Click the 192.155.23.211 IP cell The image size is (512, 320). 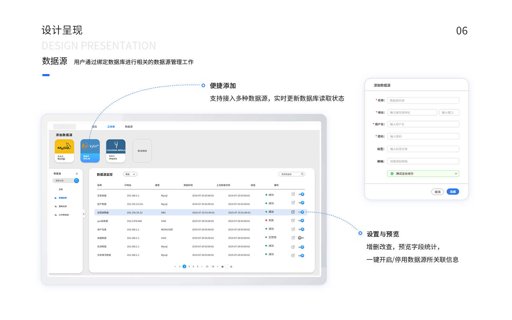point(135,204)
